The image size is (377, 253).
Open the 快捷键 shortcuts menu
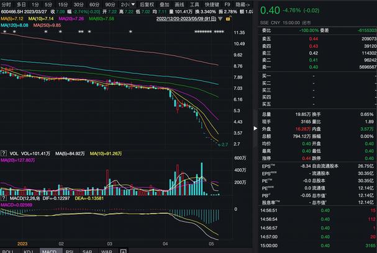212,4
